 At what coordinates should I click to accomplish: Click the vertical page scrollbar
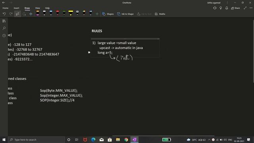(253, 51)
